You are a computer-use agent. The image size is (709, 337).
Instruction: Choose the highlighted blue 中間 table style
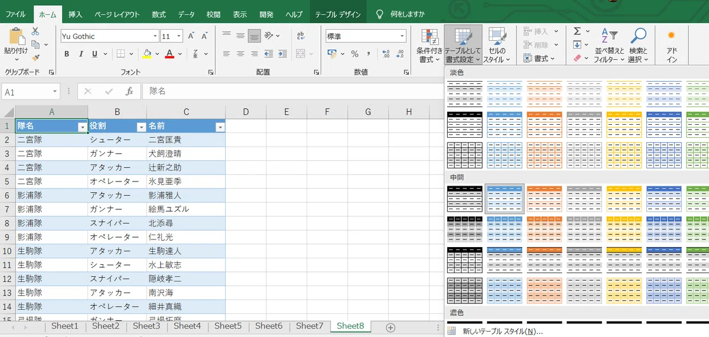[x=505, y=198]
